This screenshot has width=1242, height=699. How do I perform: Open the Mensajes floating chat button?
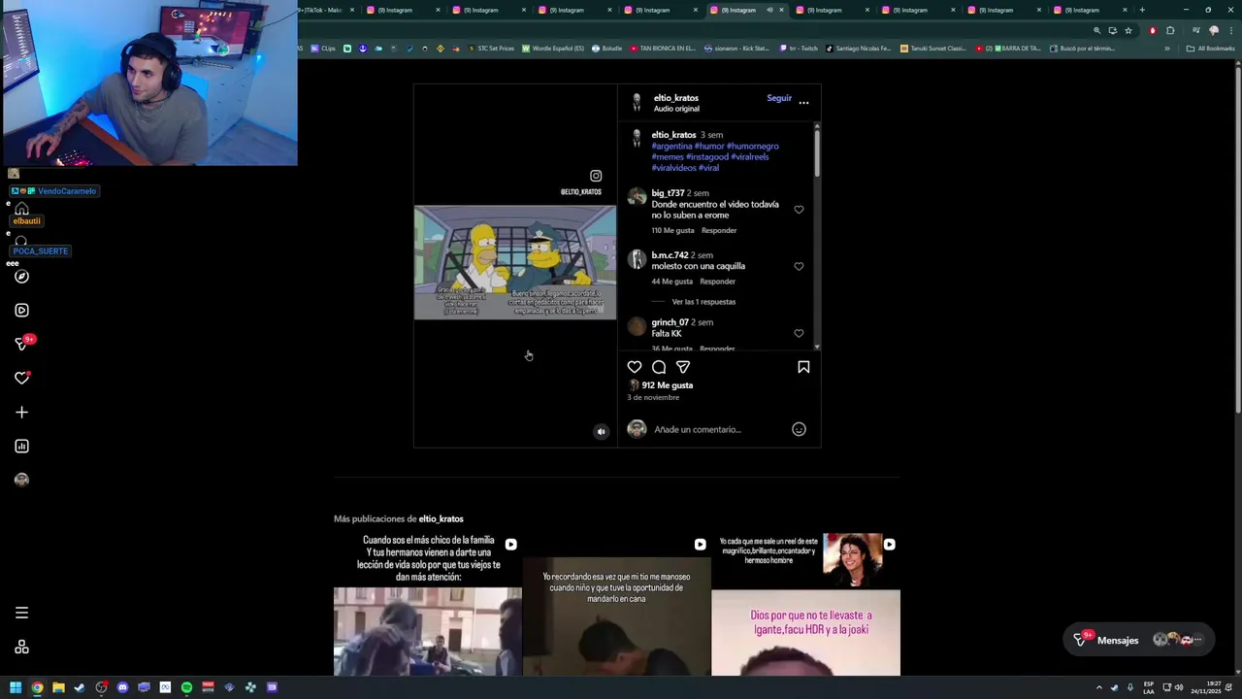(x=1138, y=640)
